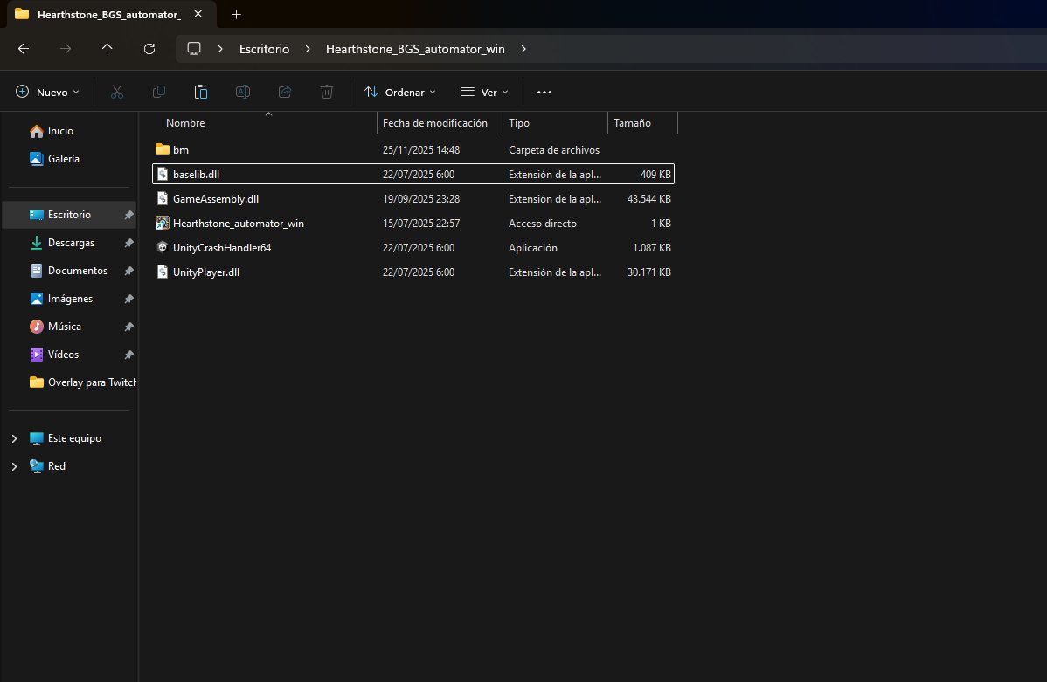Expand chevron after the monitor icon
The height and width of the screenshot is (682, 1047).
coord(220,49)
